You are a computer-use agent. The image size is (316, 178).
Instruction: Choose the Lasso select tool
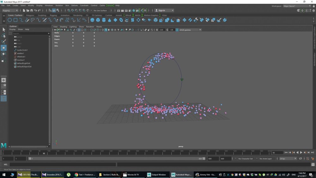(3, 36)
